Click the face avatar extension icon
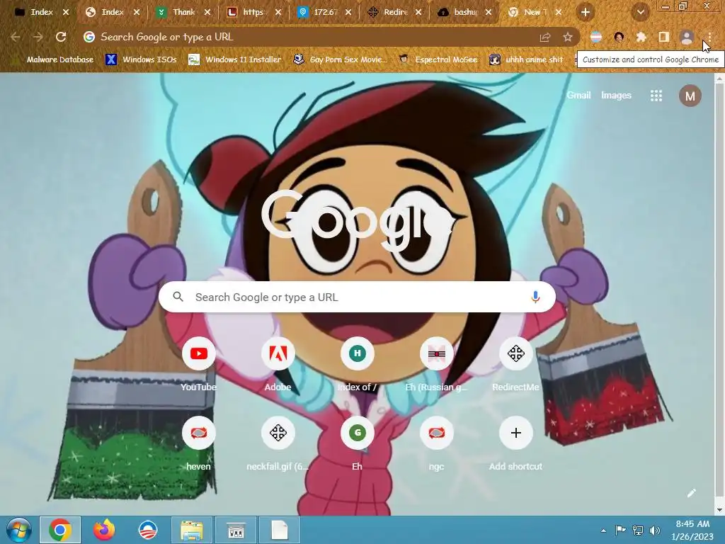The width and height of the screenshot is (725, 544). (x=619, y=37)
